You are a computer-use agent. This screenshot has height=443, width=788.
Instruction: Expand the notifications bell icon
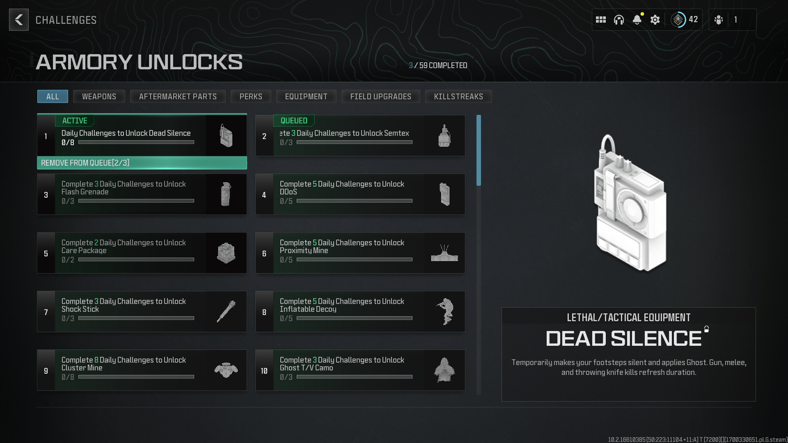click(637, 19)
